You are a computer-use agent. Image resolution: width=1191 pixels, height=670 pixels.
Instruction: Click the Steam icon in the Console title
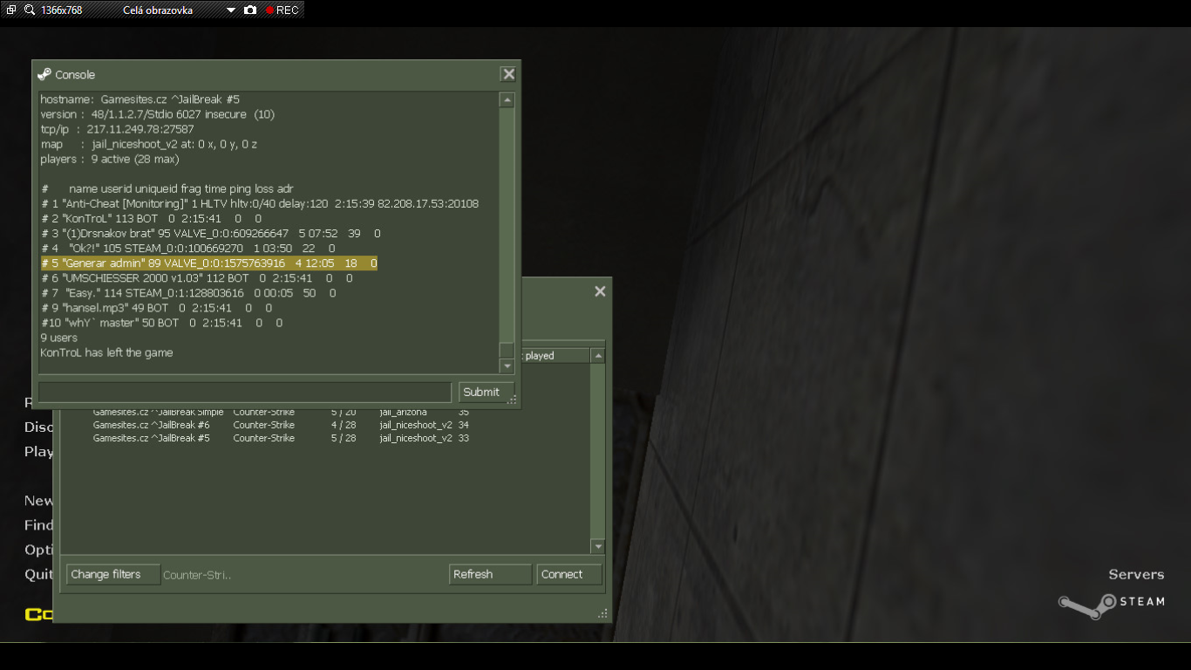(44, 74)
